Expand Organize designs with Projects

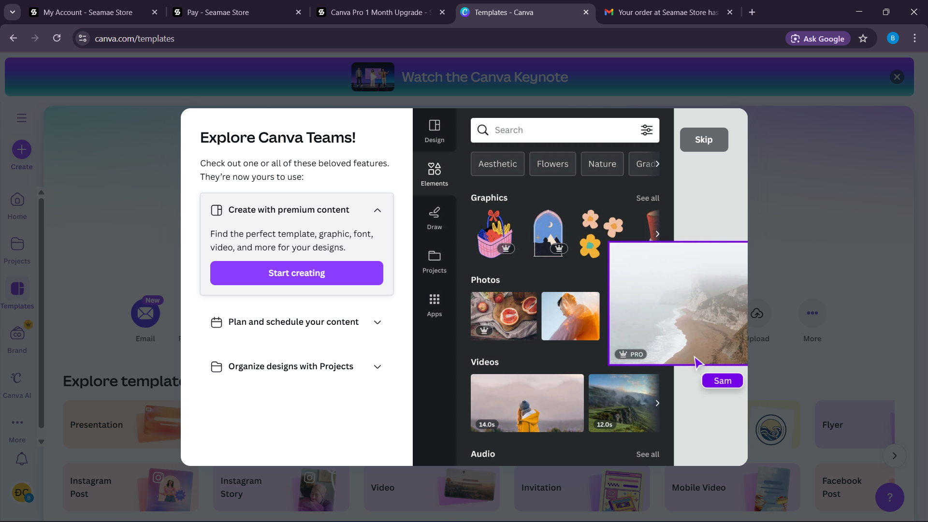(x=377, y=367)
